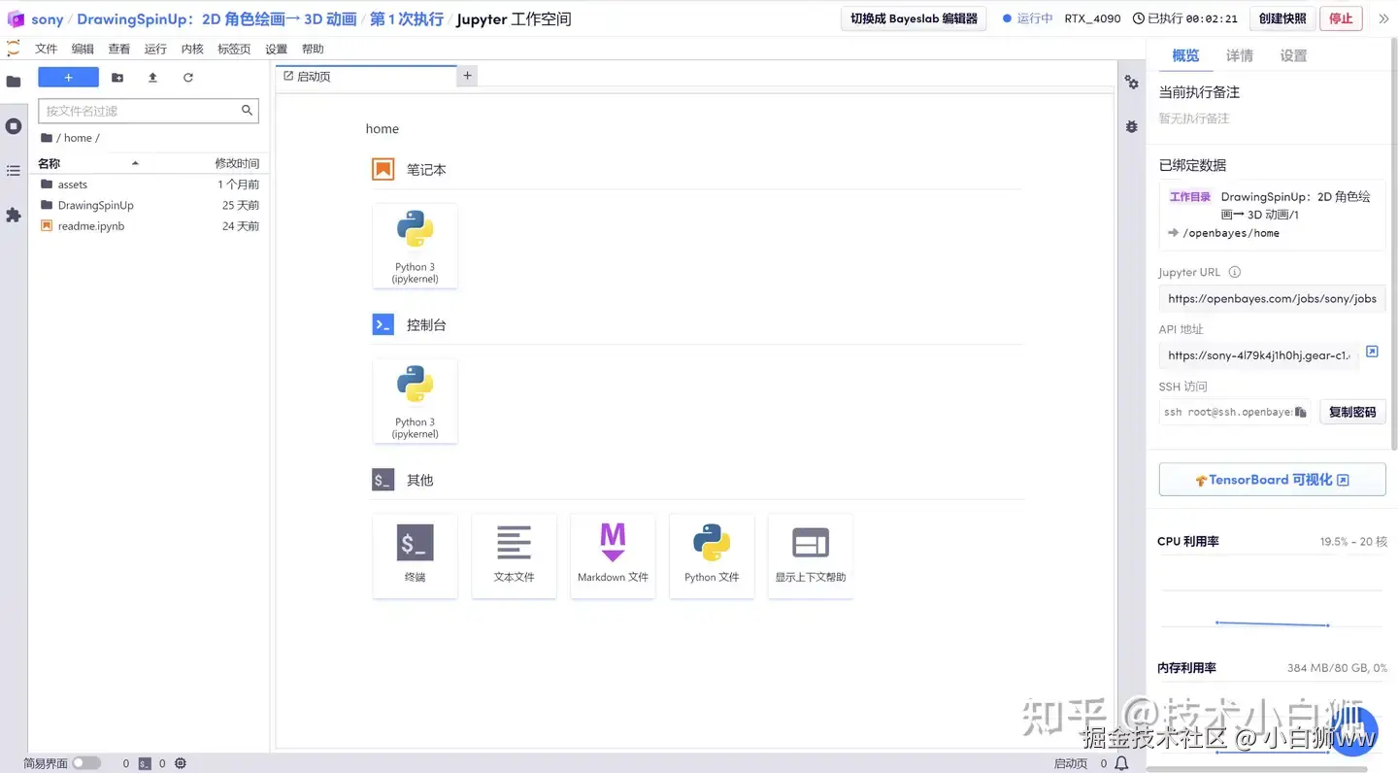The height and width of the screenshot is (773, 1398).
Task: Open the table of contents sidebar icon
Action: [x=14, y=171]
